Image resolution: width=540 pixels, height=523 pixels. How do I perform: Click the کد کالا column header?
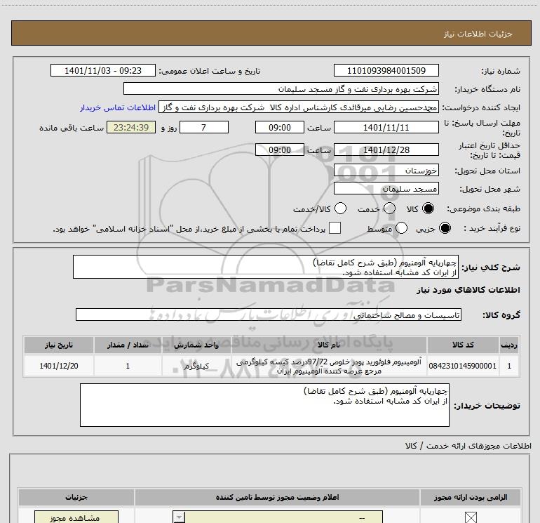tap(463, 345)
